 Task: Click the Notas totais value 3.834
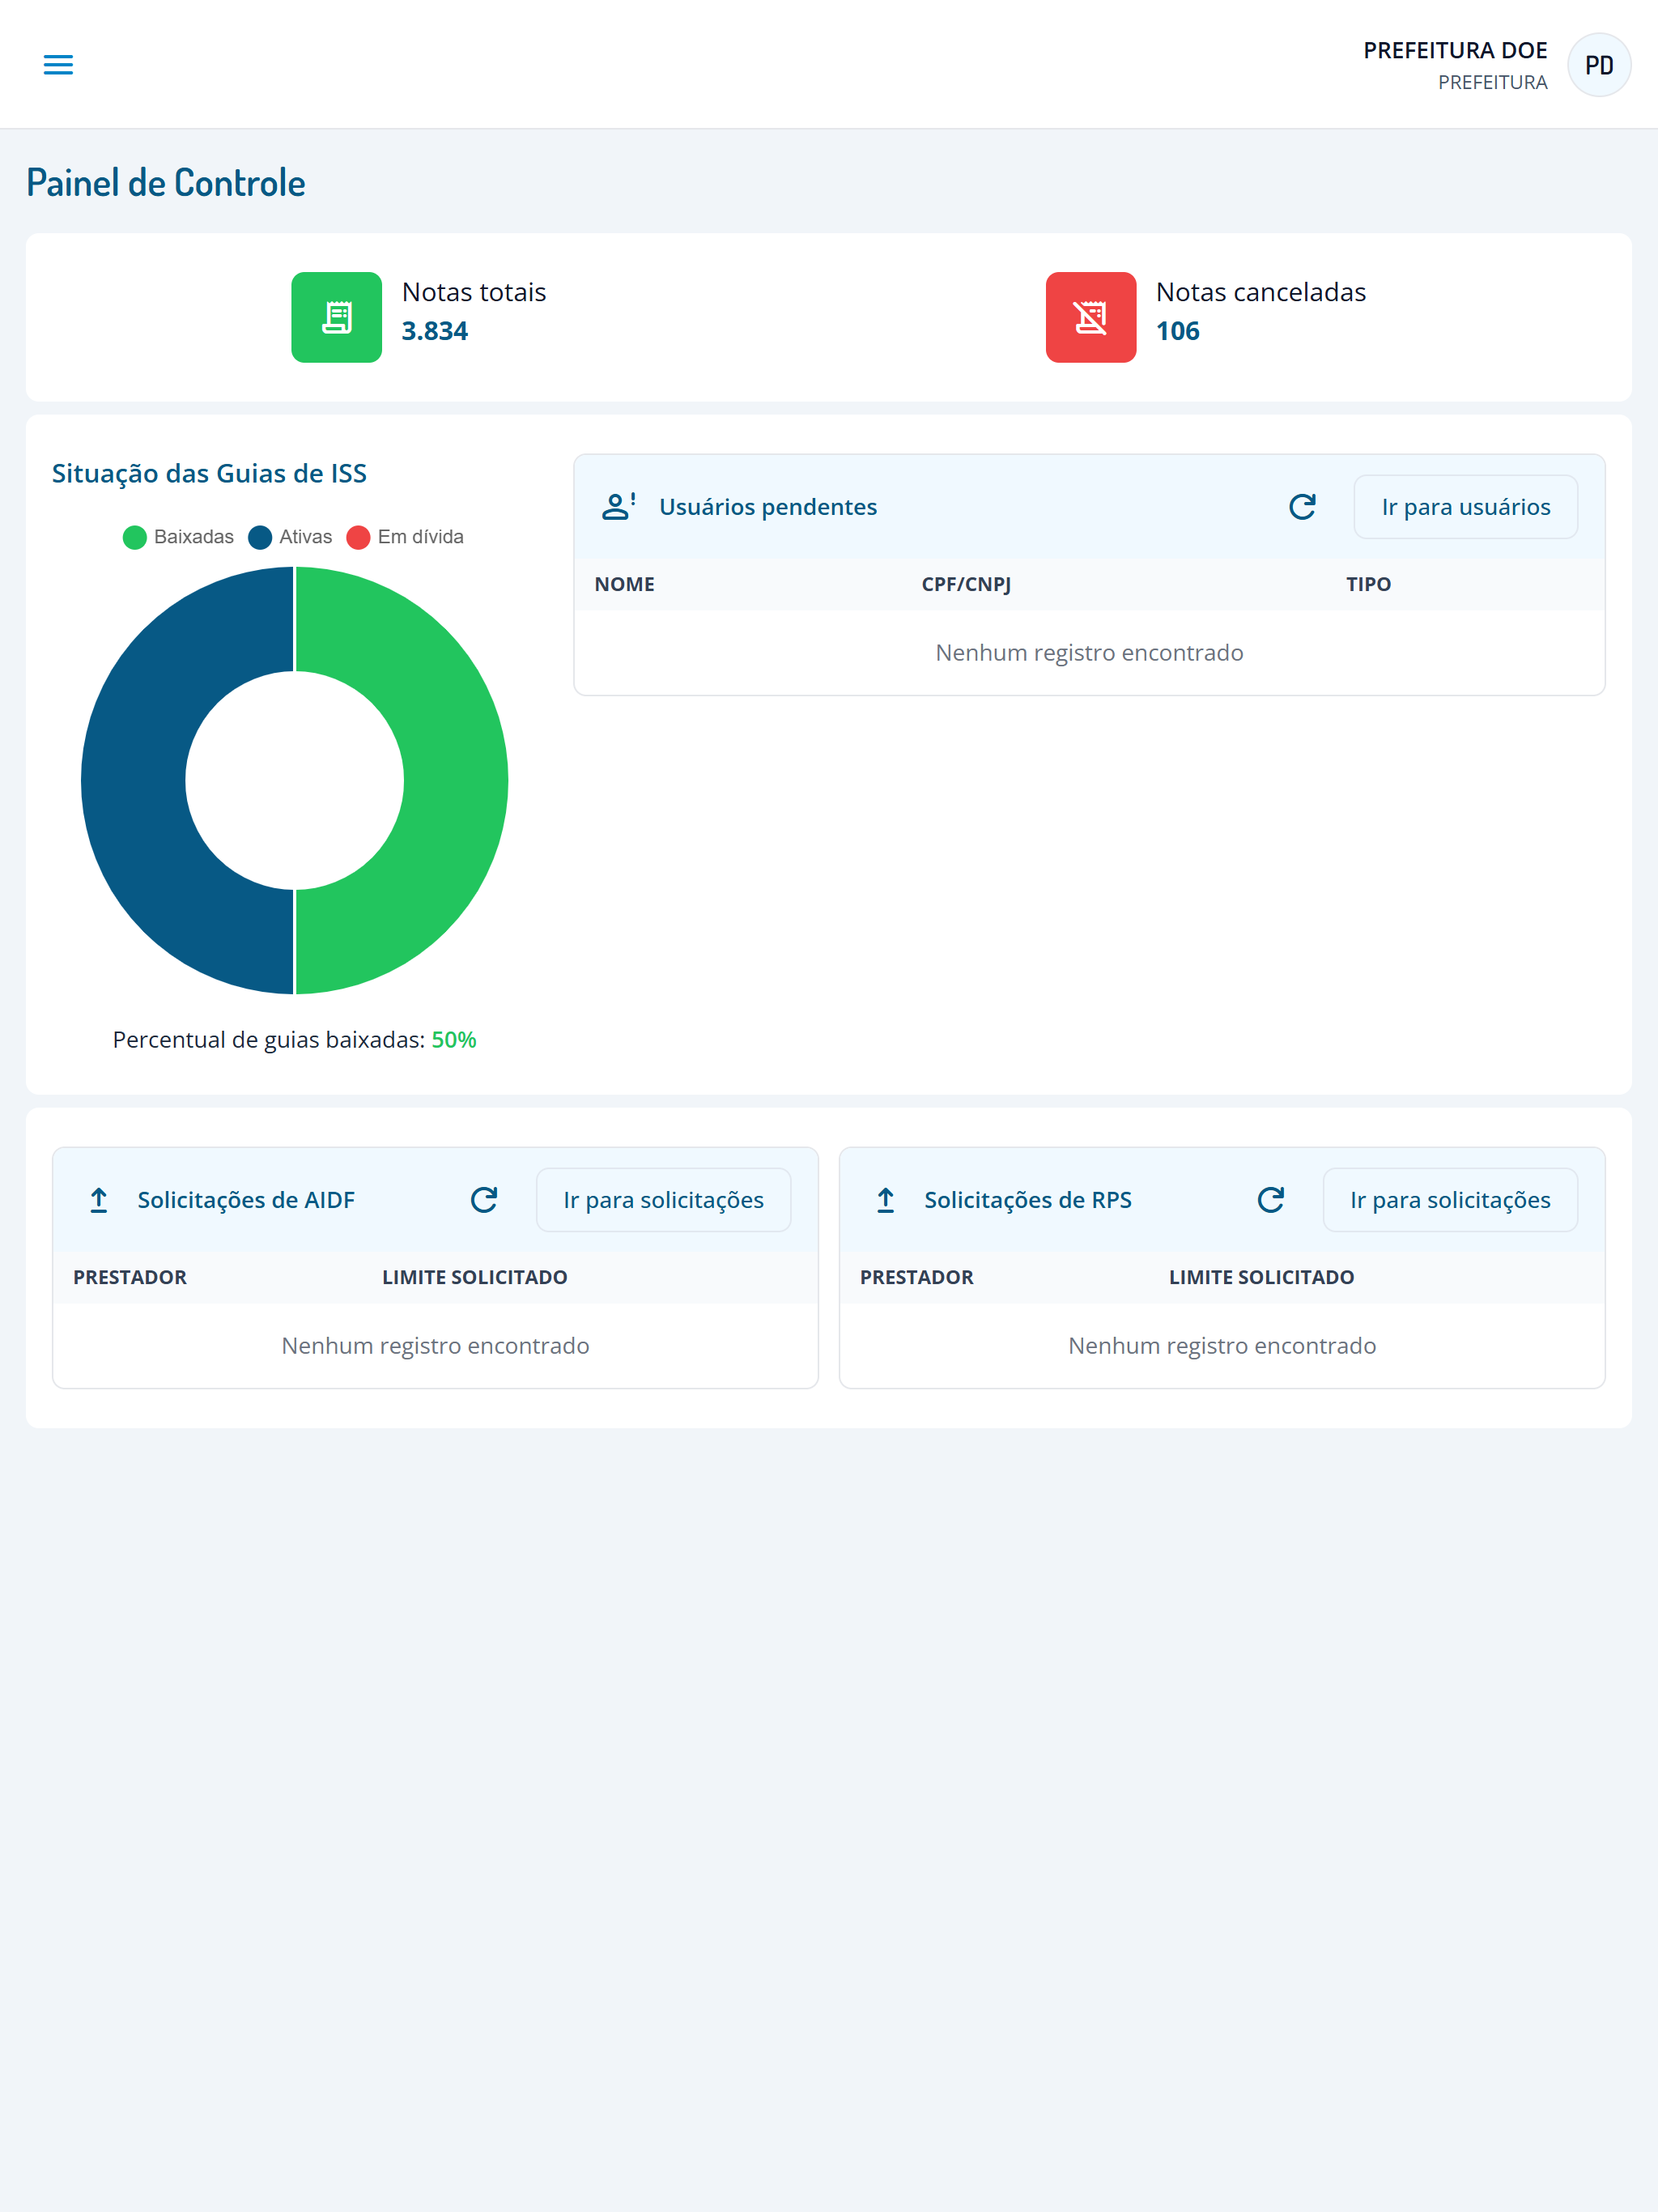[434, 331]
